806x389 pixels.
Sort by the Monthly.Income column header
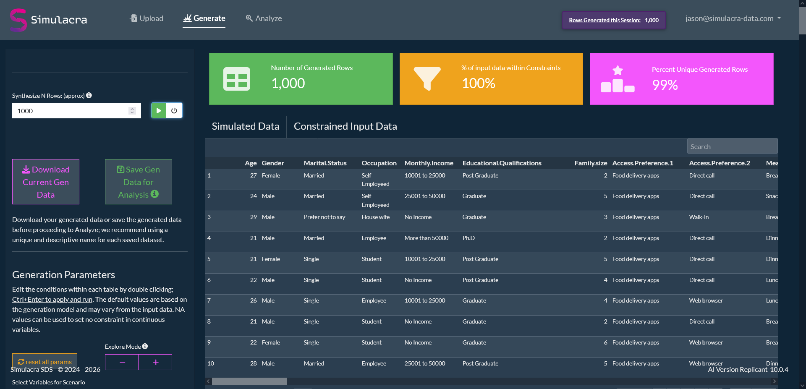point(429,163)
